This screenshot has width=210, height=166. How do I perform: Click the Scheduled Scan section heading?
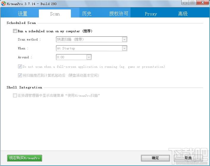coord(21,23)
